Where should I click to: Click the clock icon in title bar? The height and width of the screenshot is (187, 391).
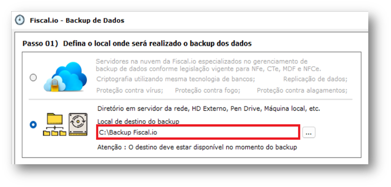(20, 20)
